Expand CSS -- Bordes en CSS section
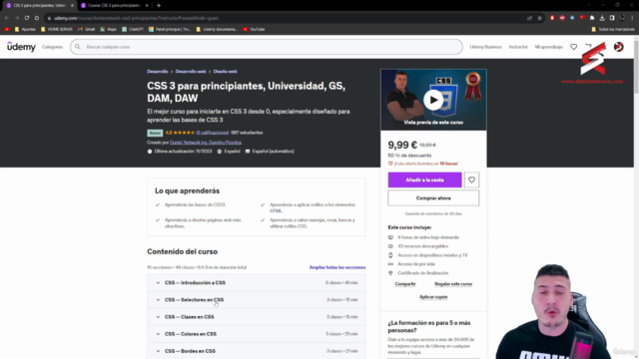Screen dimensions: 639x359 pos(257,351)
